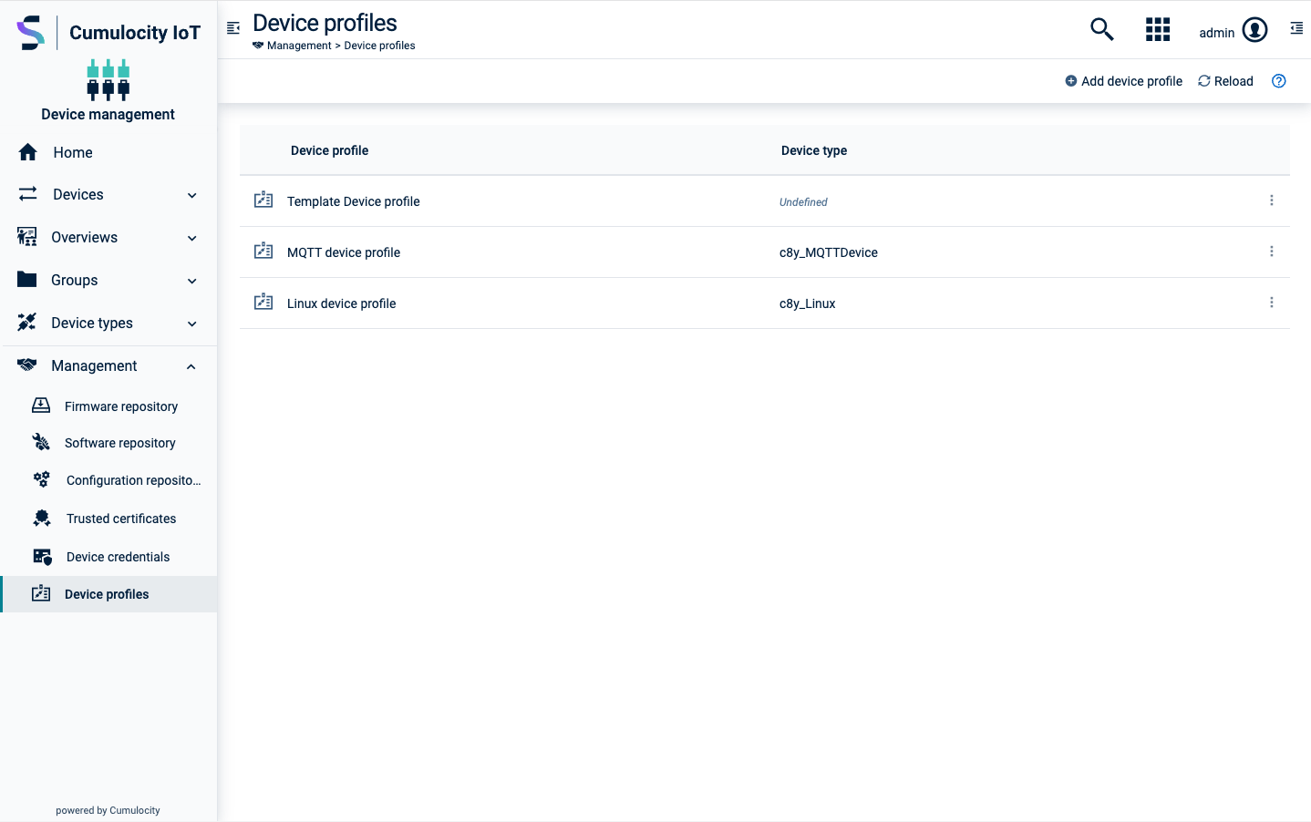
Task: Click the Device types plug icon
Action: pyautogui.click(x=27, y=322)
